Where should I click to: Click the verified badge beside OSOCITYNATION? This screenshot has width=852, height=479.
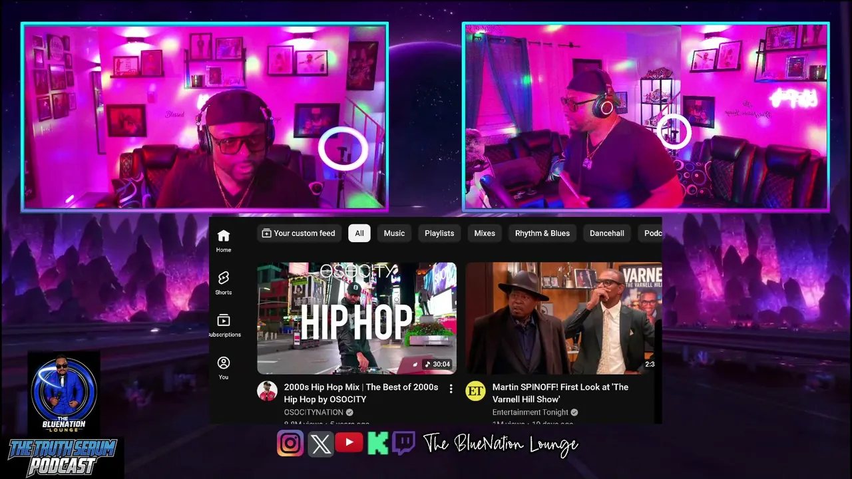tap(349, 412)
